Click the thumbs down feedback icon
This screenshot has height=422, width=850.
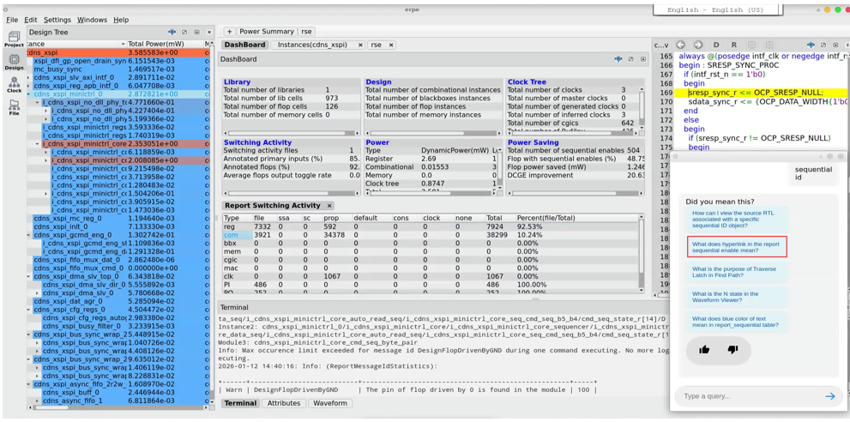(732, 349)
